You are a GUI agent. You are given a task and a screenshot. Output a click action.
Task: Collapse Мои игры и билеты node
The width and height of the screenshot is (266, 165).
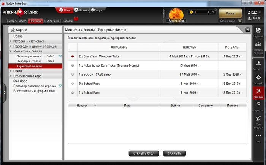click(11, 51)
